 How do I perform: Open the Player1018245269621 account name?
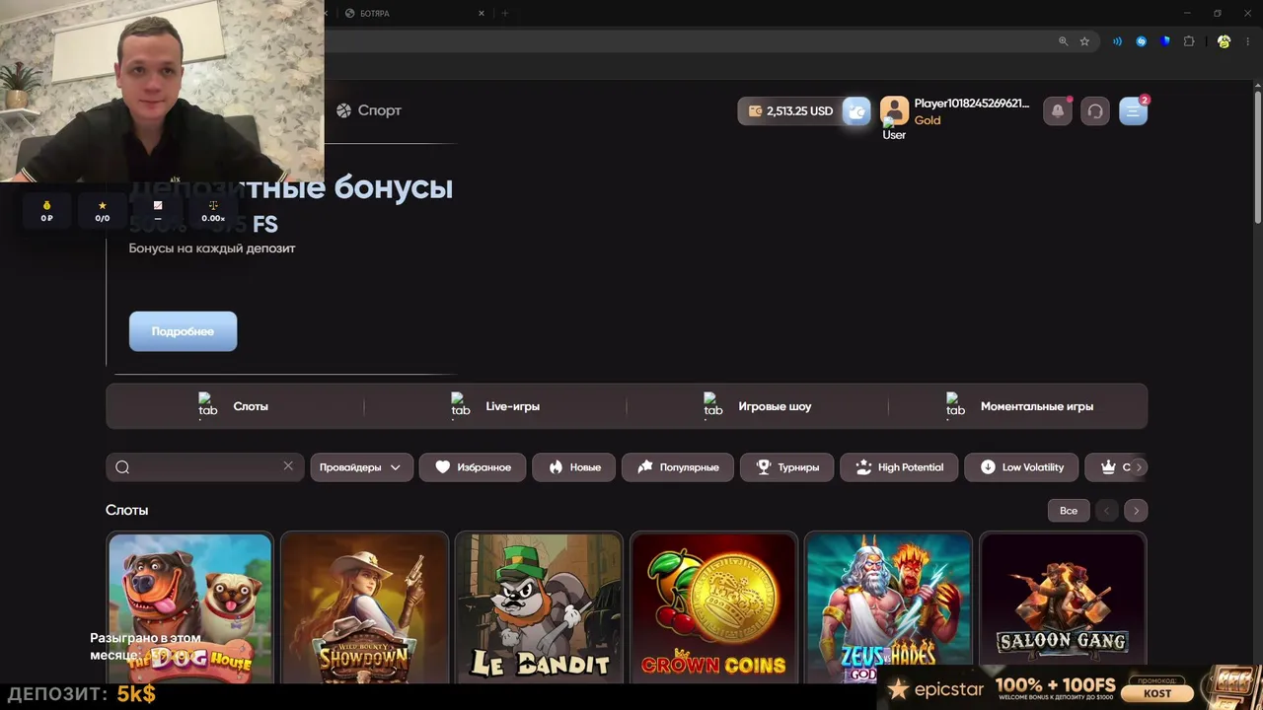[x=971, y=104]
